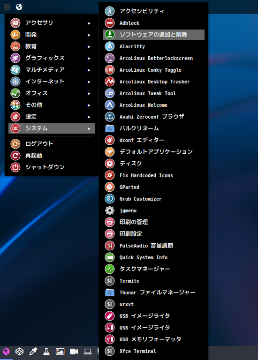Image resolution: width=258 pixels, height=360 pixels.
Task: Click the Grub Customizer power icon
Action: [110, 199]
